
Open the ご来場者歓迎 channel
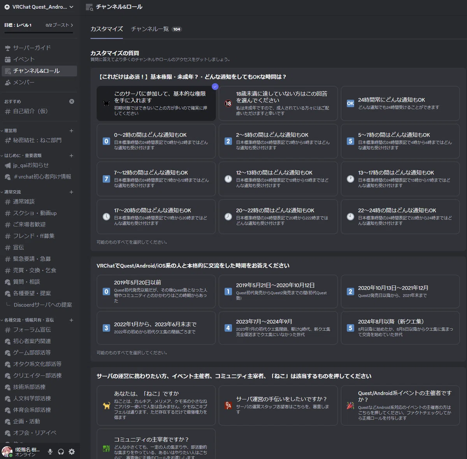tap(39, 224)
